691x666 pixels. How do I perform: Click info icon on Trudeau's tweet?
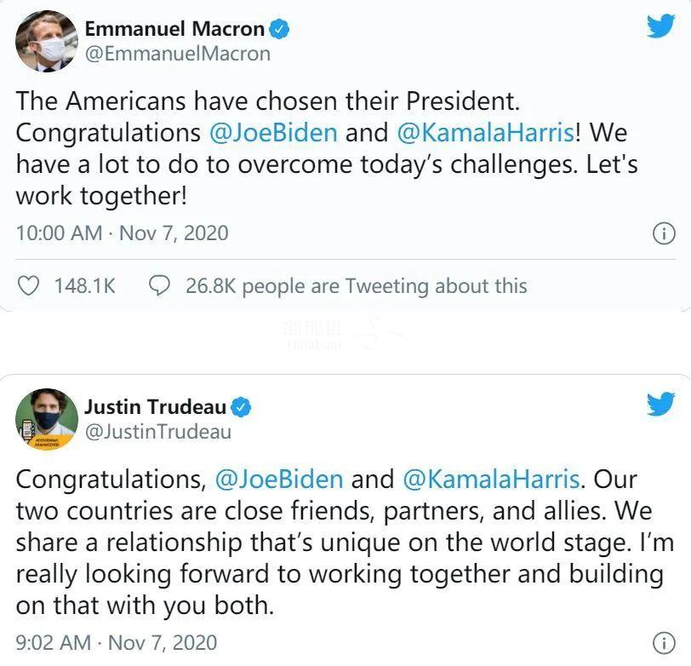pos(663,642)
